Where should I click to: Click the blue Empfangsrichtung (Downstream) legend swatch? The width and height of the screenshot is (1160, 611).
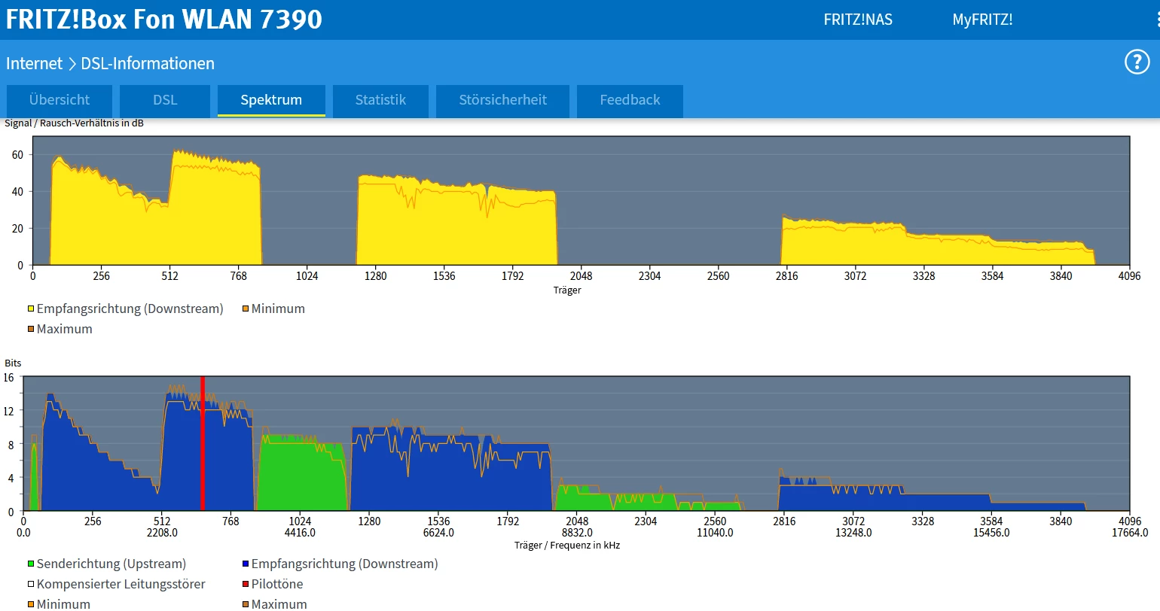pyautogui.click(x=246, y=564)
